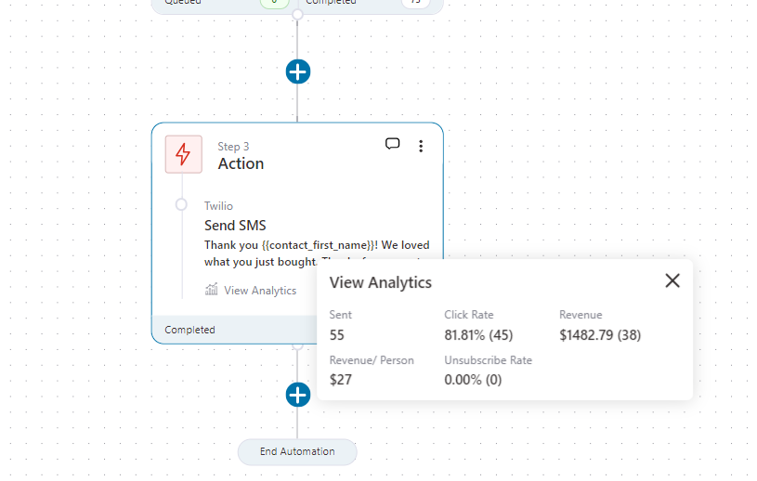Click the Unsubscribe Rate value 0.00% (0)
This screenshot has height=481, width=757.
(x=473, y=380)
